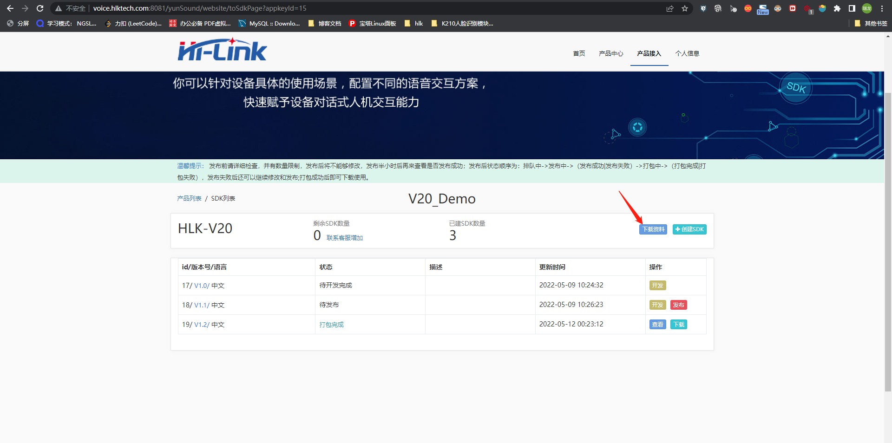The width and height of the screenshot is (892, 443).
Task: Open the 个人信息 navigation tab
Action: [x=687, y=53]
